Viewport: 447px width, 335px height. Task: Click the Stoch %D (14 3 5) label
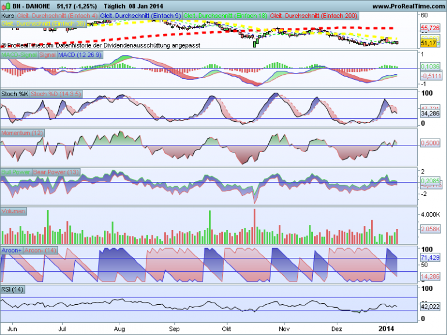(x=56, y=94)
